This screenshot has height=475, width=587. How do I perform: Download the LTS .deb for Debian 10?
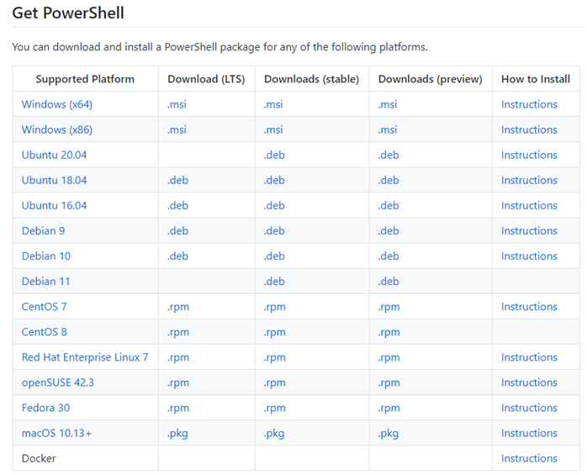click(x=177, y=256)
